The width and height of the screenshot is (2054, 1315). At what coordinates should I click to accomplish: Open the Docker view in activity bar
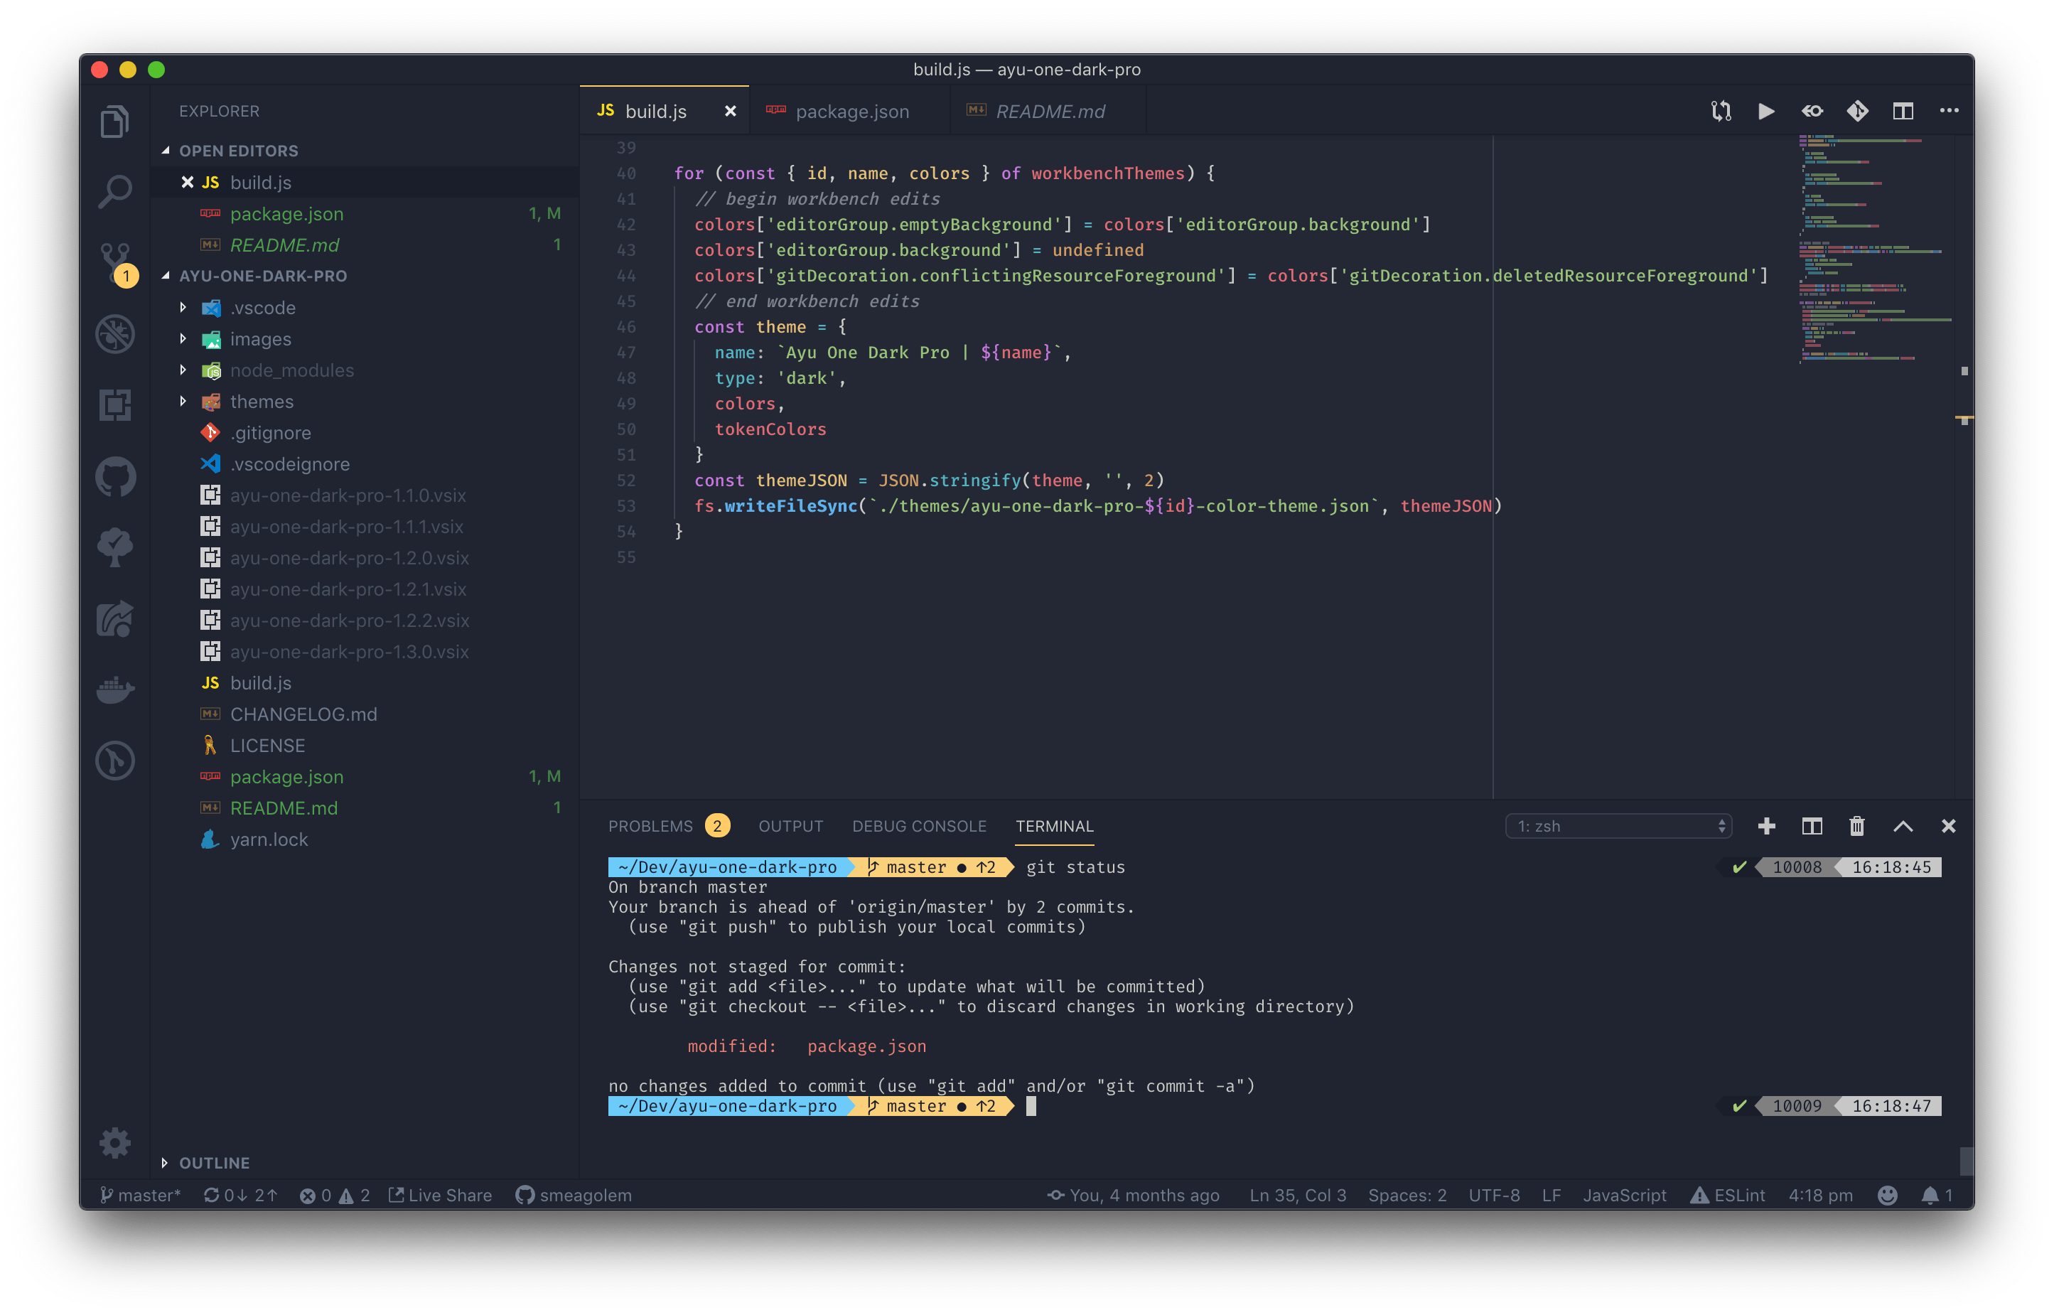point(114,688)
